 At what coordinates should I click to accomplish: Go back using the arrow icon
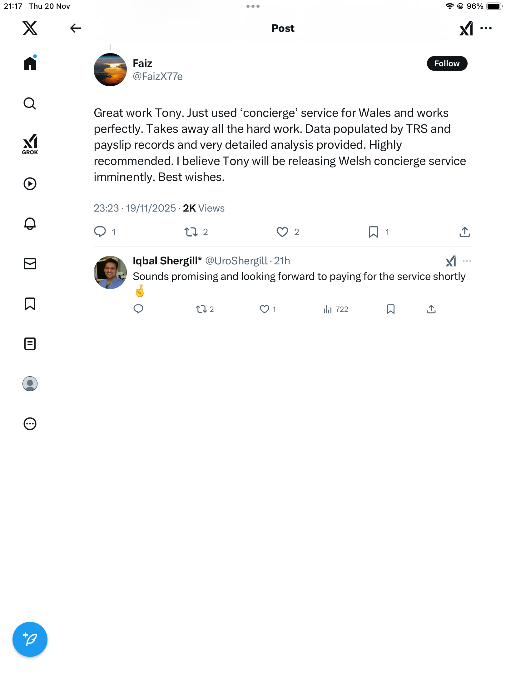[76, 28]
